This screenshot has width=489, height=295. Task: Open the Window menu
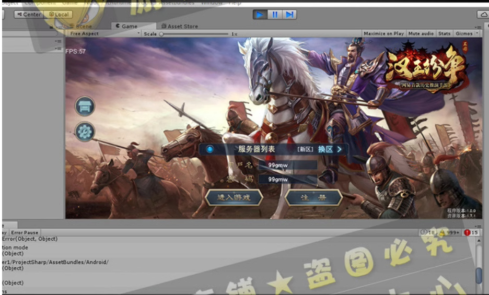212,3
